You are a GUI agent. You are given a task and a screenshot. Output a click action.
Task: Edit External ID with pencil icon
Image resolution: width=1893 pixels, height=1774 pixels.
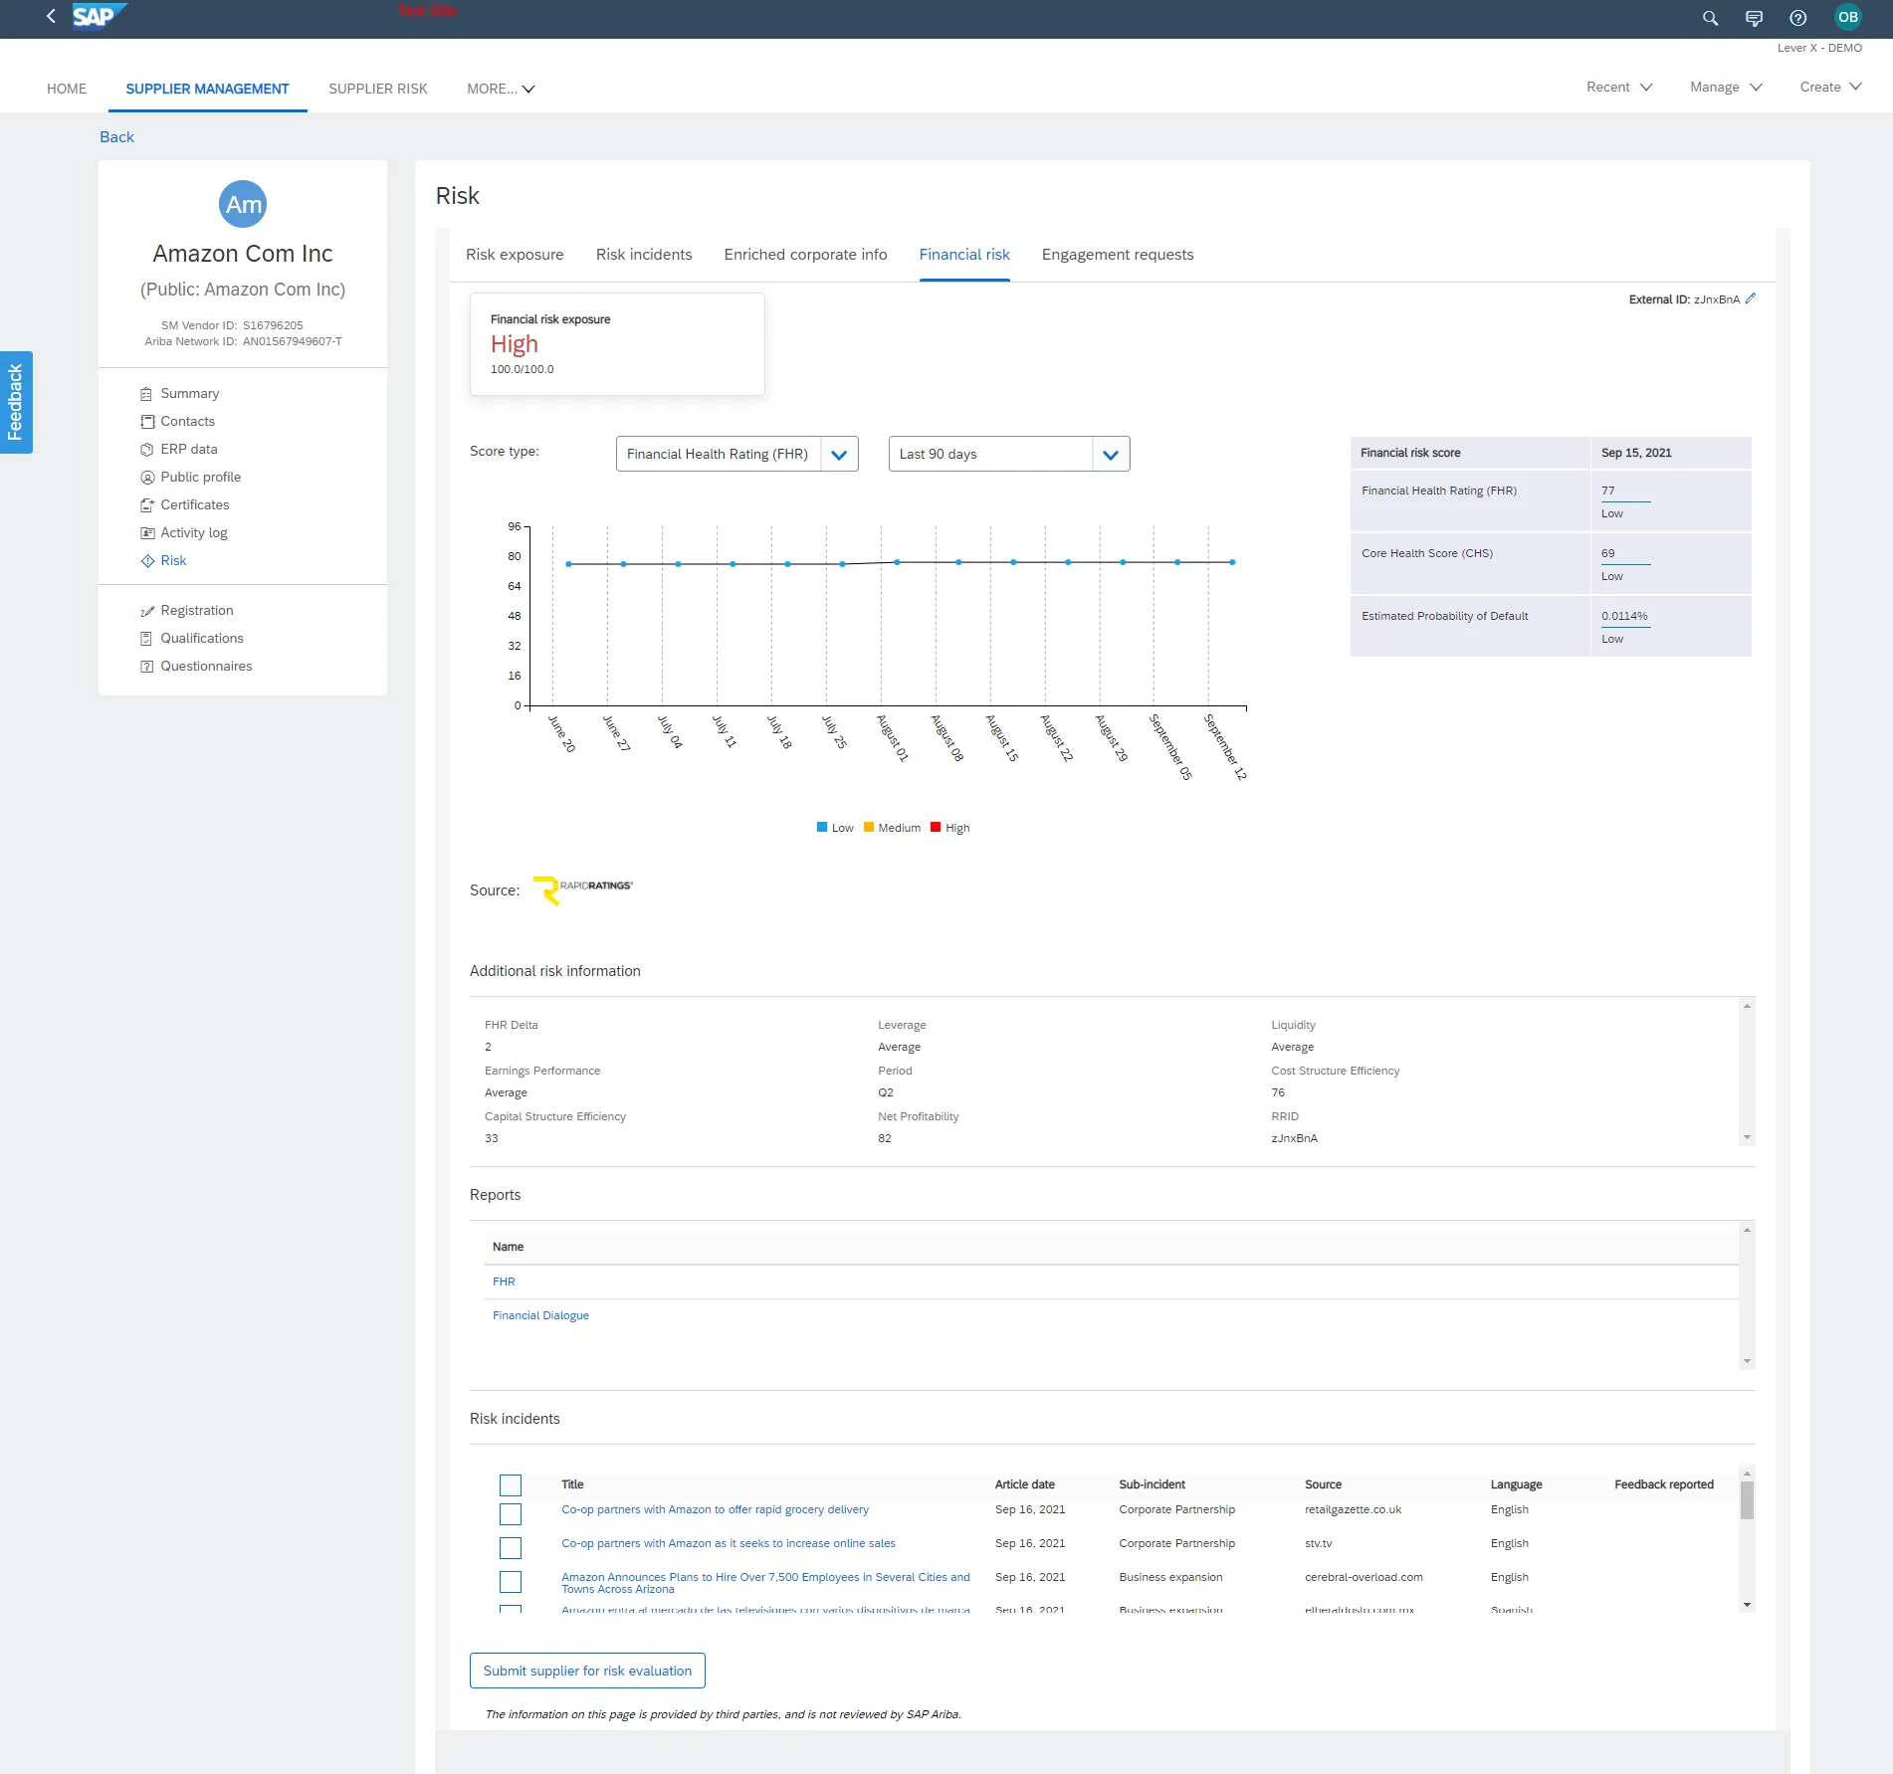(x=1751, y=298)
